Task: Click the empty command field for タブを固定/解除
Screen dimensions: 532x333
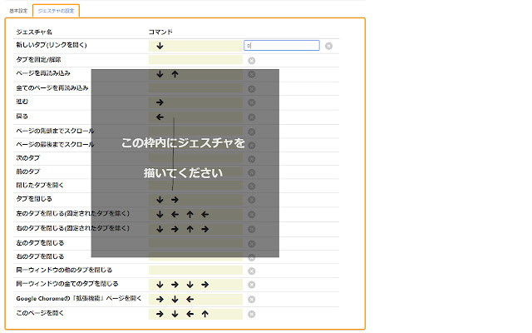Action: pos(195,60)
